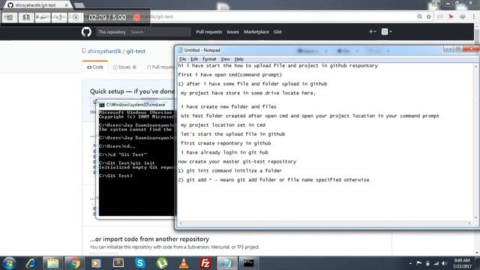Open Skype from the taskbar
Image resolution: width=480 pixels, height=270 pixels.
pyautogui.click(x=140, y=263)
